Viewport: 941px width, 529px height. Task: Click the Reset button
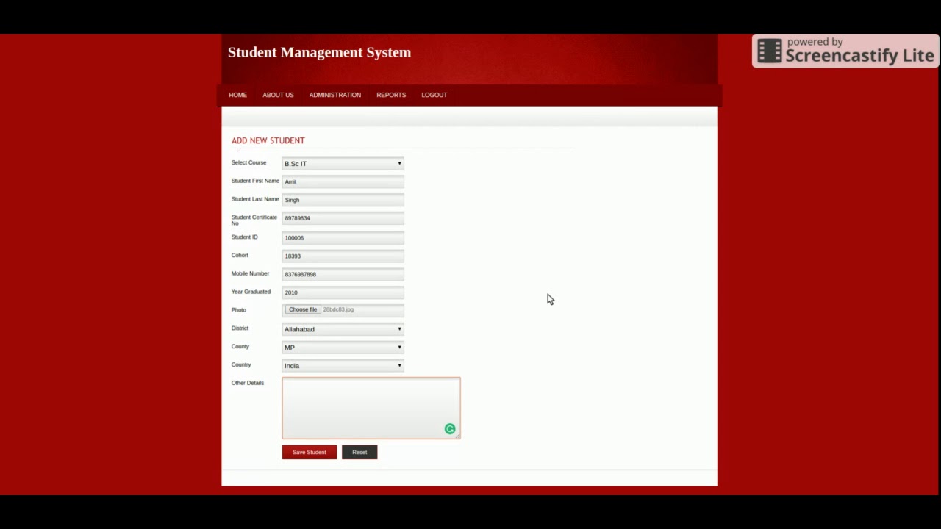pyautogui.click(x=359, y=452)
